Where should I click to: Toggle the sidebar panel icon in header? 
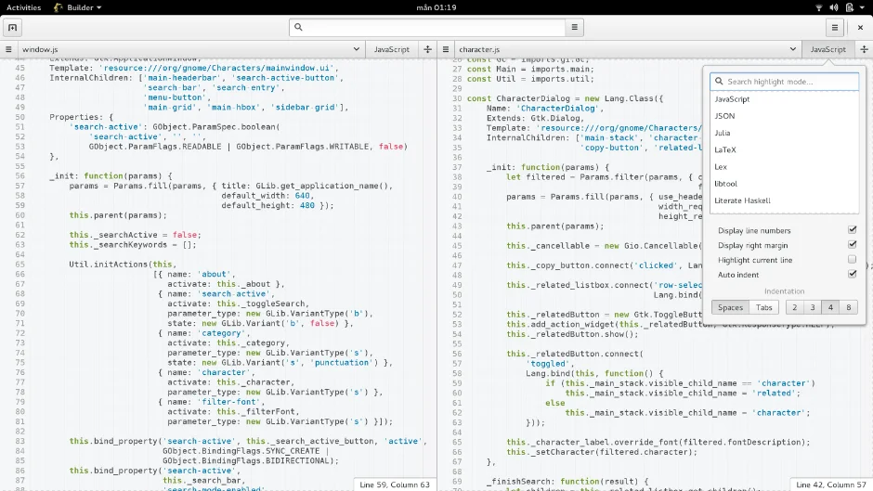pyautogui.click(x=13, y=28)
